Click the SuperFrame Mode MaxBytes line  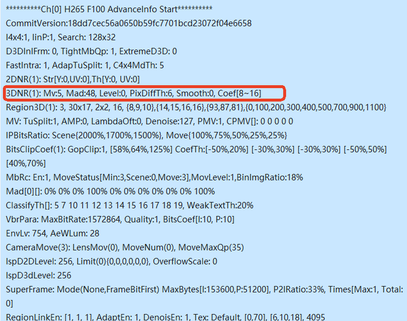pyautogui.click(x=204, y=296)
